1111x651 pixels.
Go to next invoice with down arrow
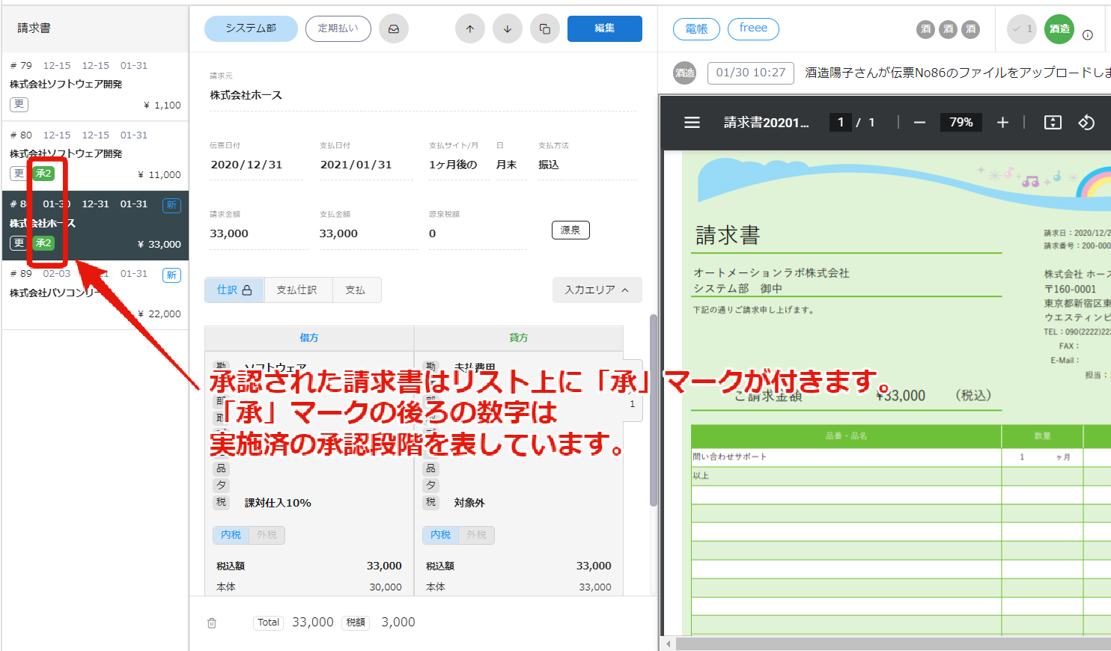pos(508,29)
